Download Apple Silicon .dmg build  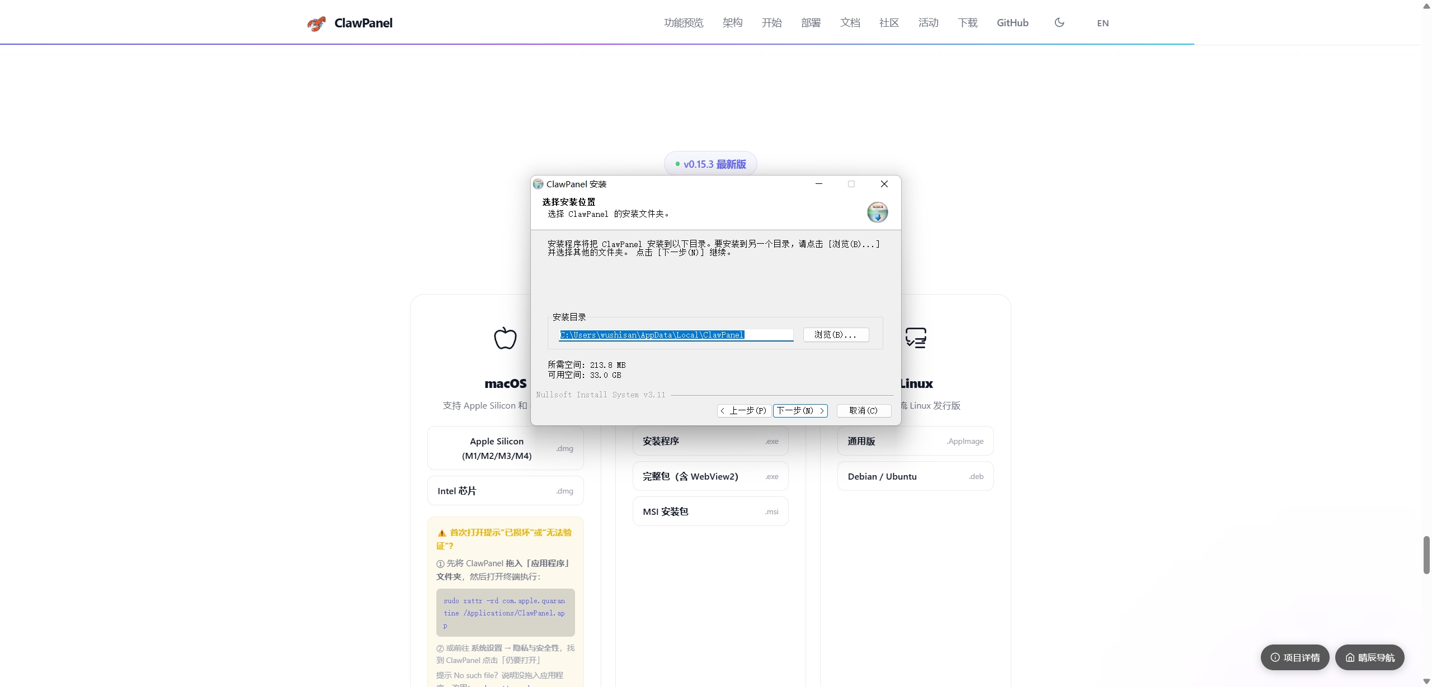pos(505,448)
